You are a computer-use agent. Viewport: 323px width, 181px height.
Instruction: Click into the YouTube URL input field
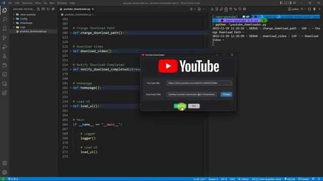point(199,83)
